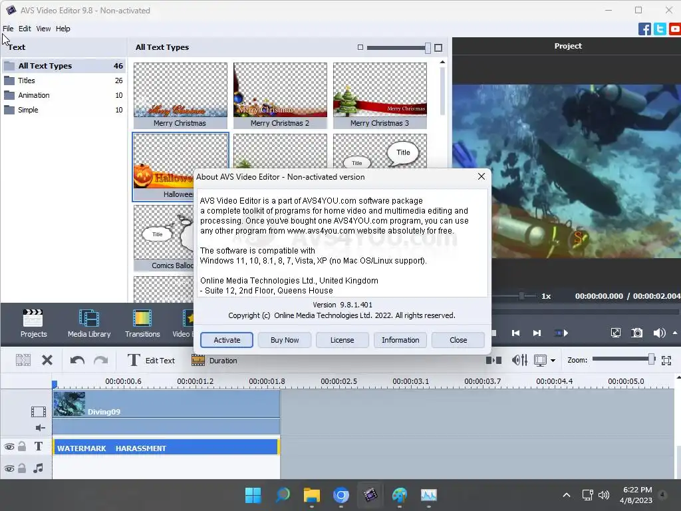681x511 pixels.
Task: Click the Edit Text button
Action: (x=151, y=360)
